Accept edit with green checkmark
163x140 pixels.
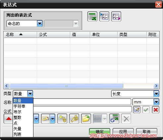pyautogui.click(x=146, y=110)
